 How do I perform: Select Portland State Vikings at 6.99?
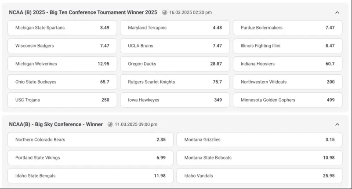[x=91, y=158]
